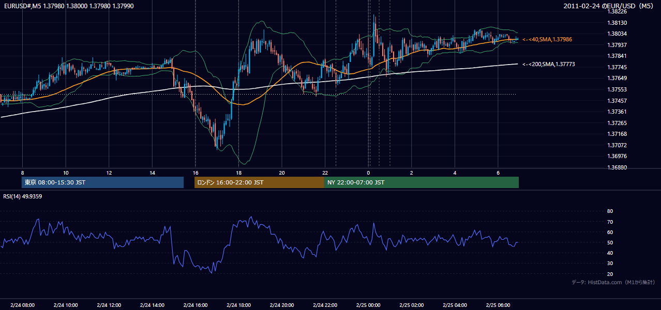Click the 2/24 20:00 time axis label

[x=281, y=305]
